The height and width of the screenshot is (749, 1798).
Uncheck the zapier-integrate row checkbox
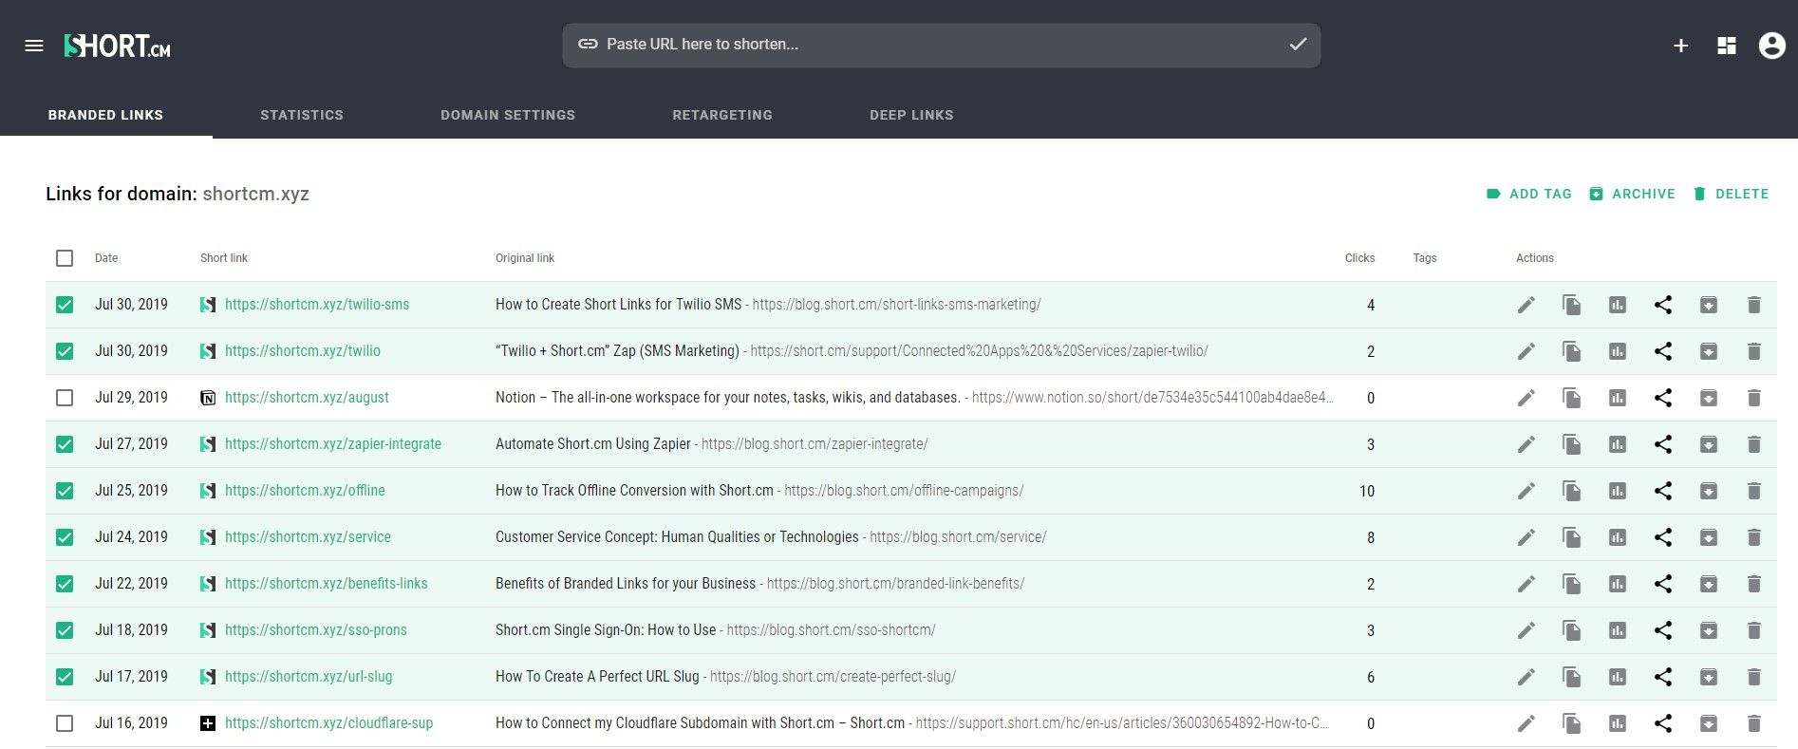coord(65,444)
